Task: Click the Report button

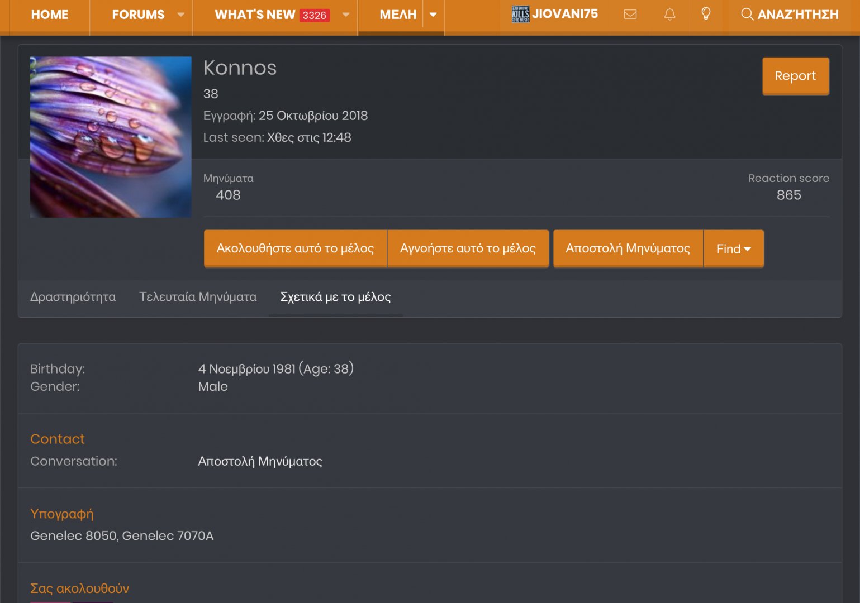Action: tap(795, 76)
